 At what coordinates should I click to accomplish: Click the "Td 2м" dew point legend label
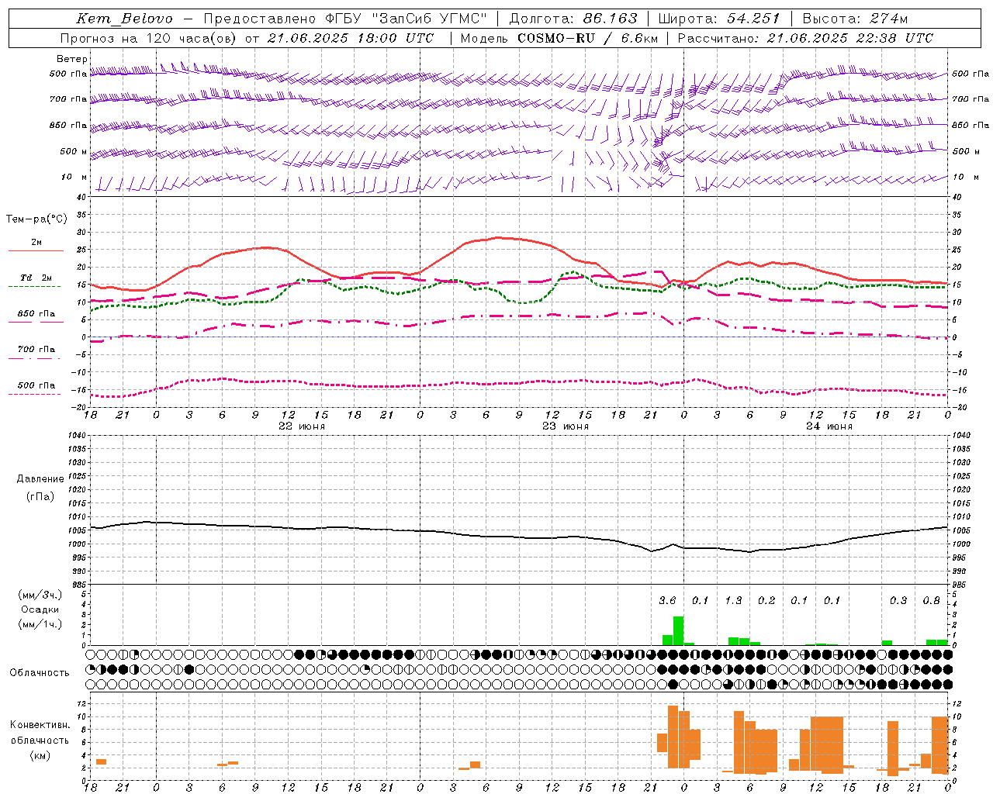coord(36,278)
